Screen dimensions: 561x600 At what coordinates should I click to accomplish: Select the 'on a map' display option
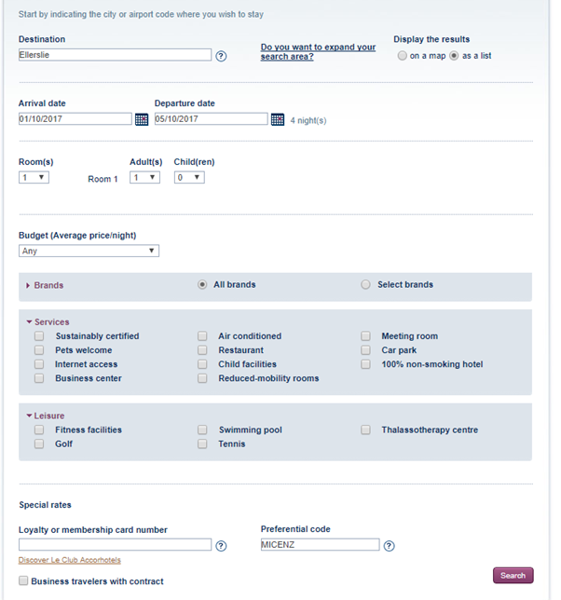click(x=402, y=56)
